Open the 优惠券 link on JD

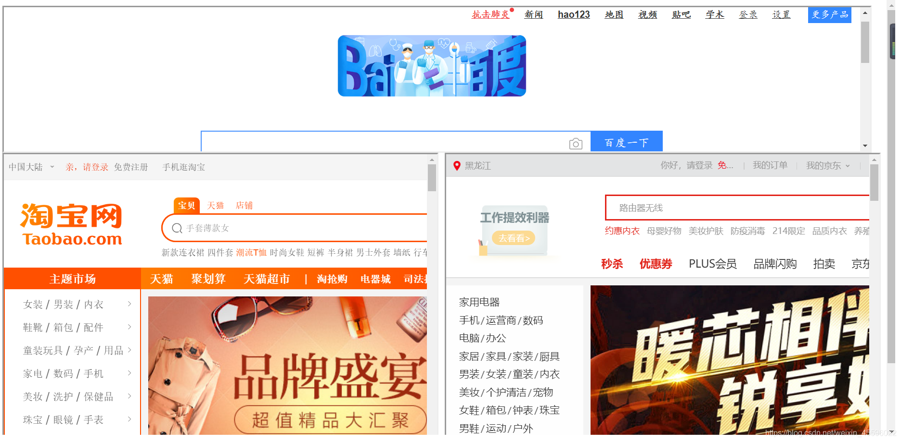[656, 264]
